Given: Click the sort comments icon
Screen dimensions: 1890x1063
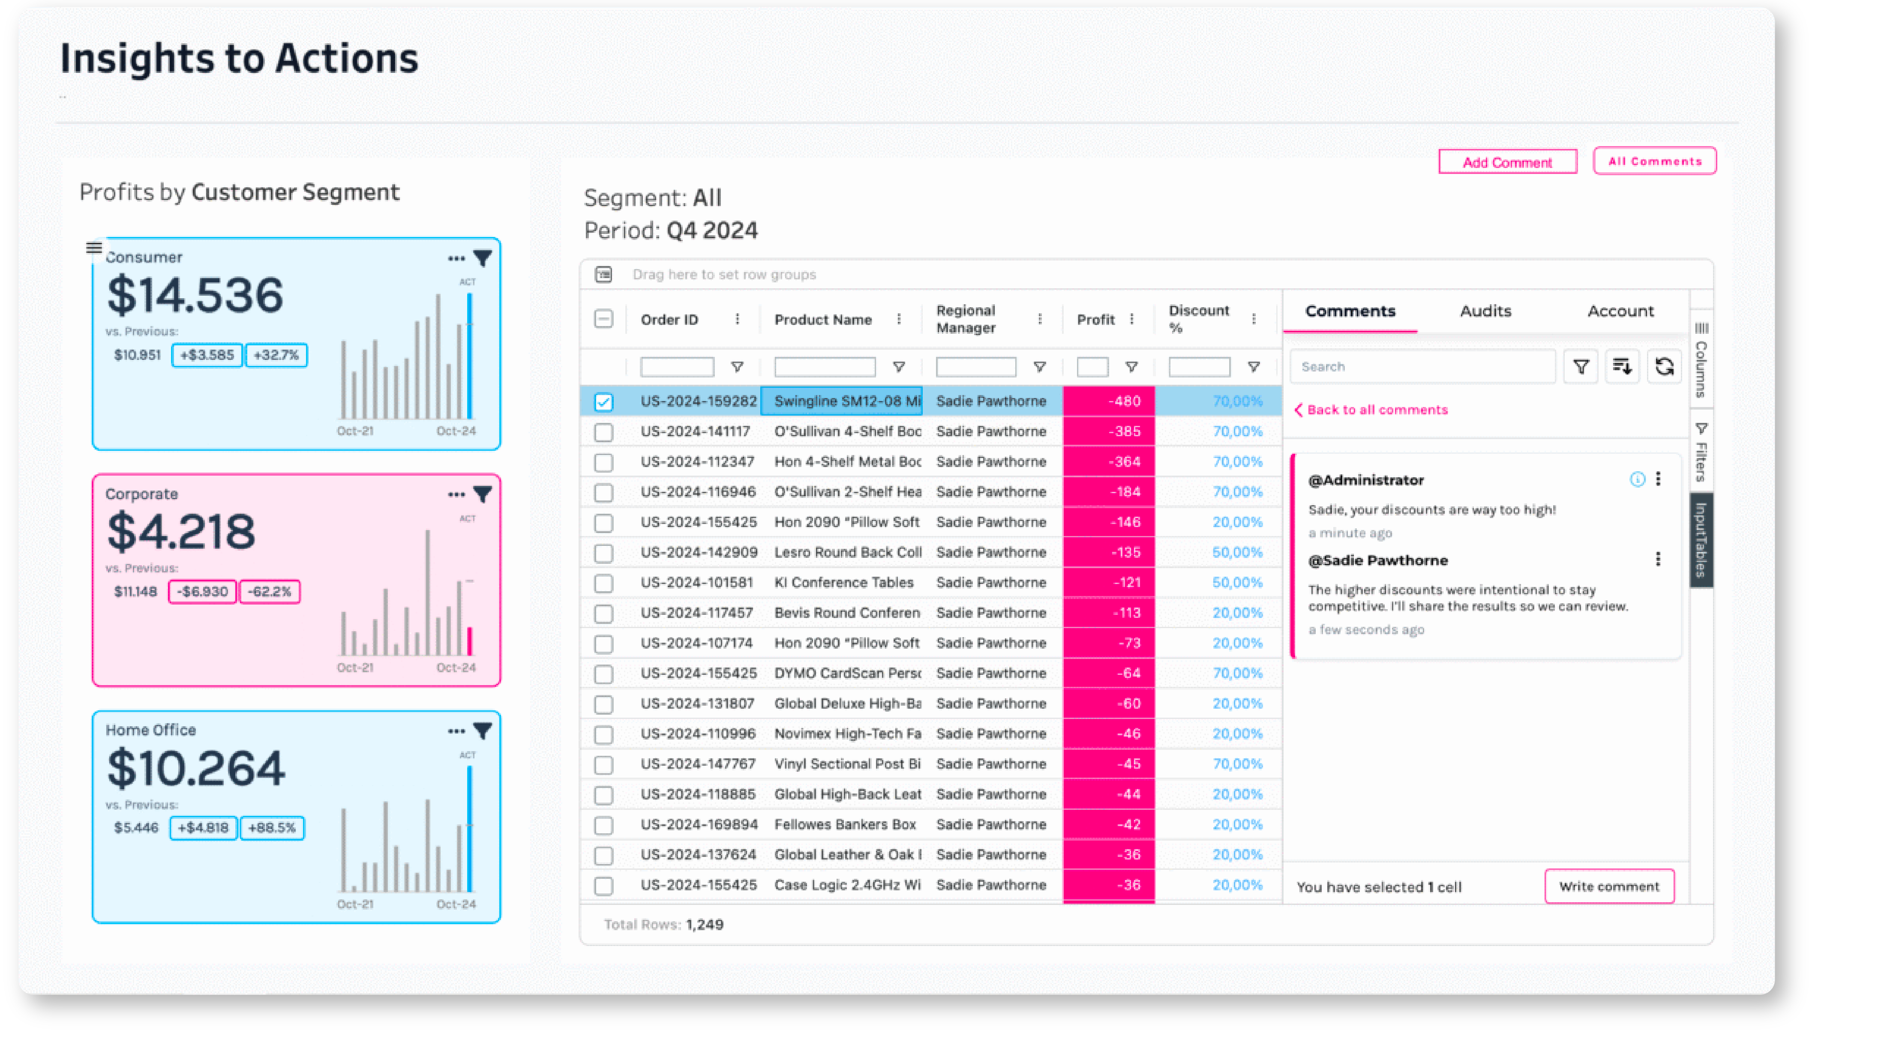Looking at the screenshot, I should click(1621, 366).
